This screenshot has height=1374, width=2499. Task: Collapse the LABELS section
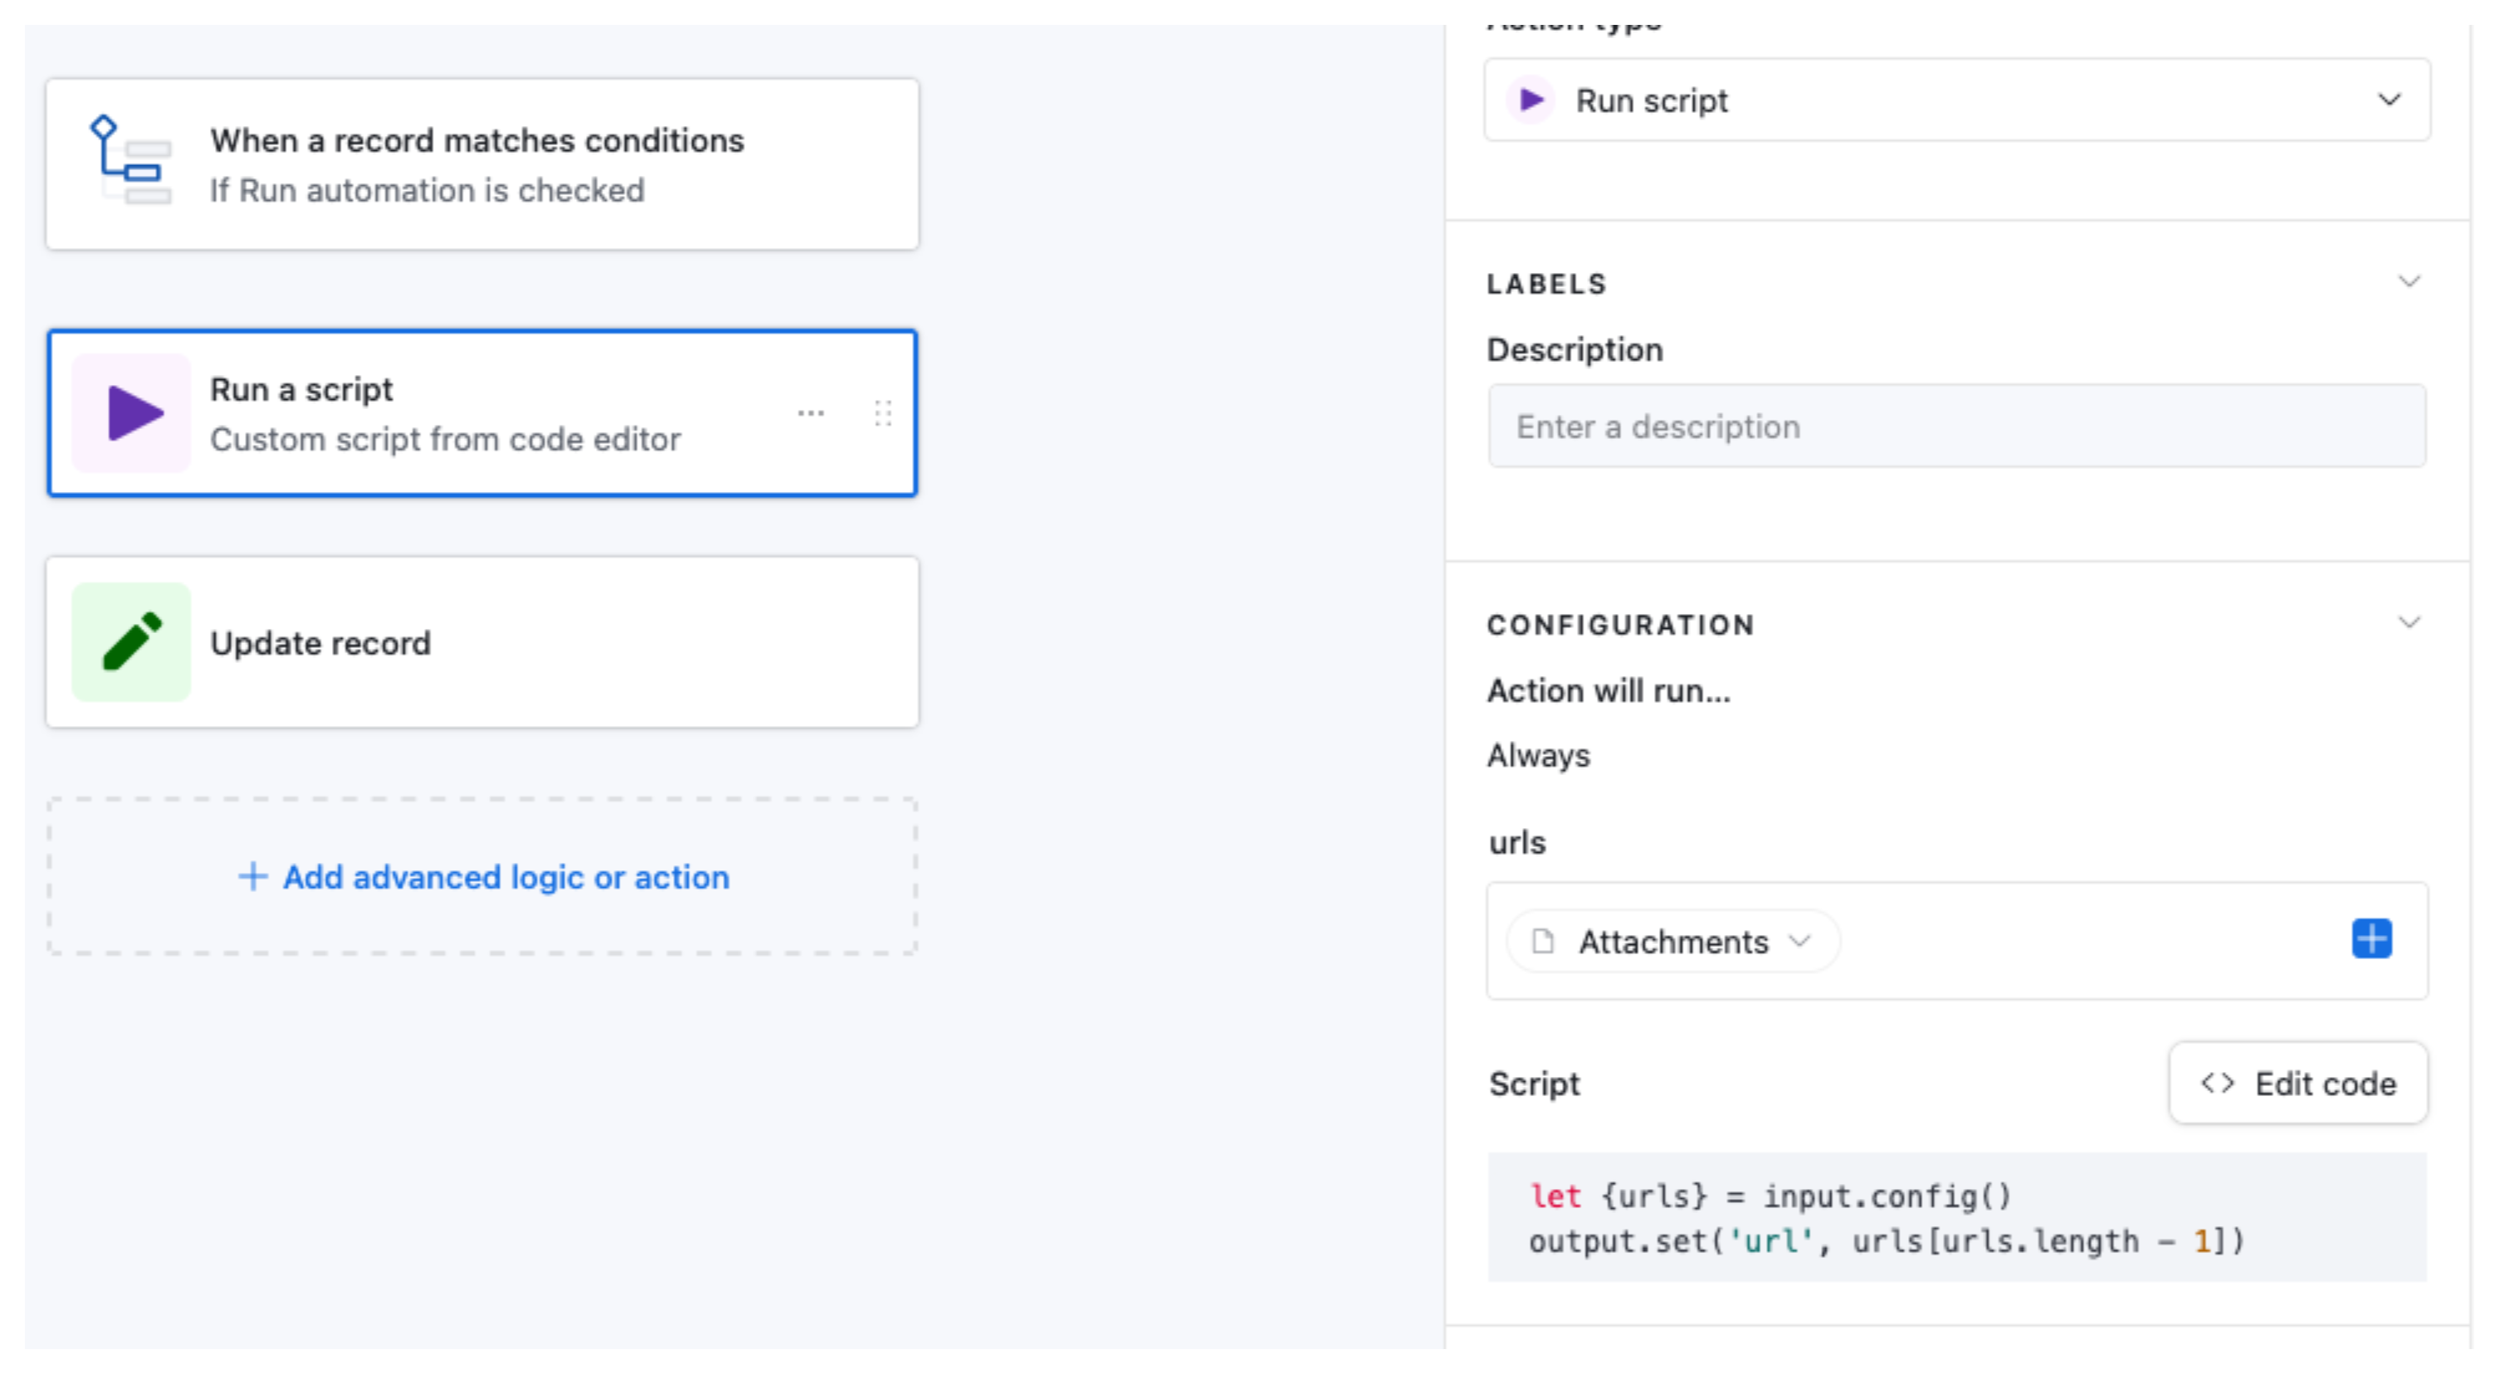[x=2411, y=282]
